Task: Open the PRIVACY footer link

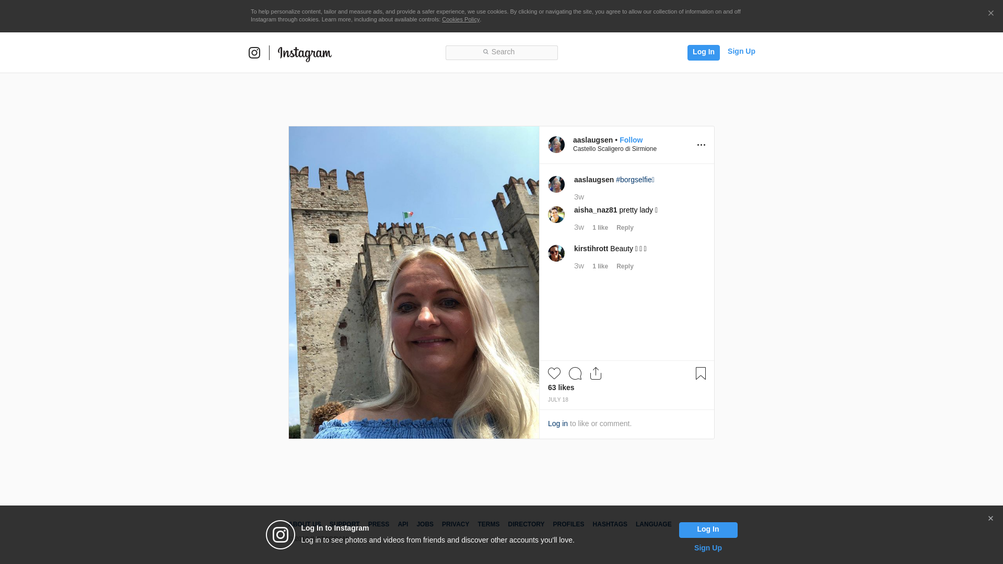Action: pos(456,524)
